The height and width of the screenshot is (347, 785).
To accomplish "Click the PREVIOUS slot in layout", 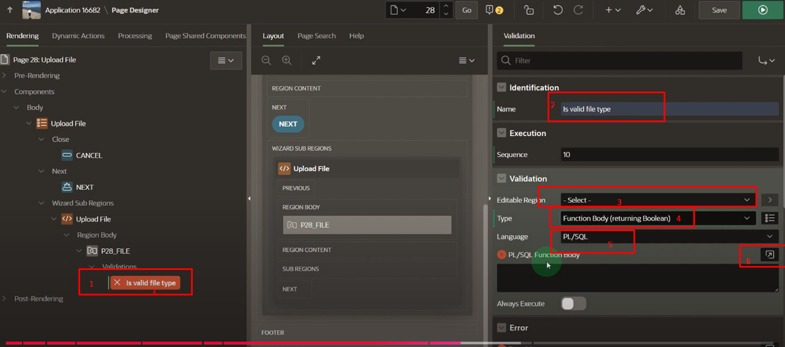I will pos(296,188).
